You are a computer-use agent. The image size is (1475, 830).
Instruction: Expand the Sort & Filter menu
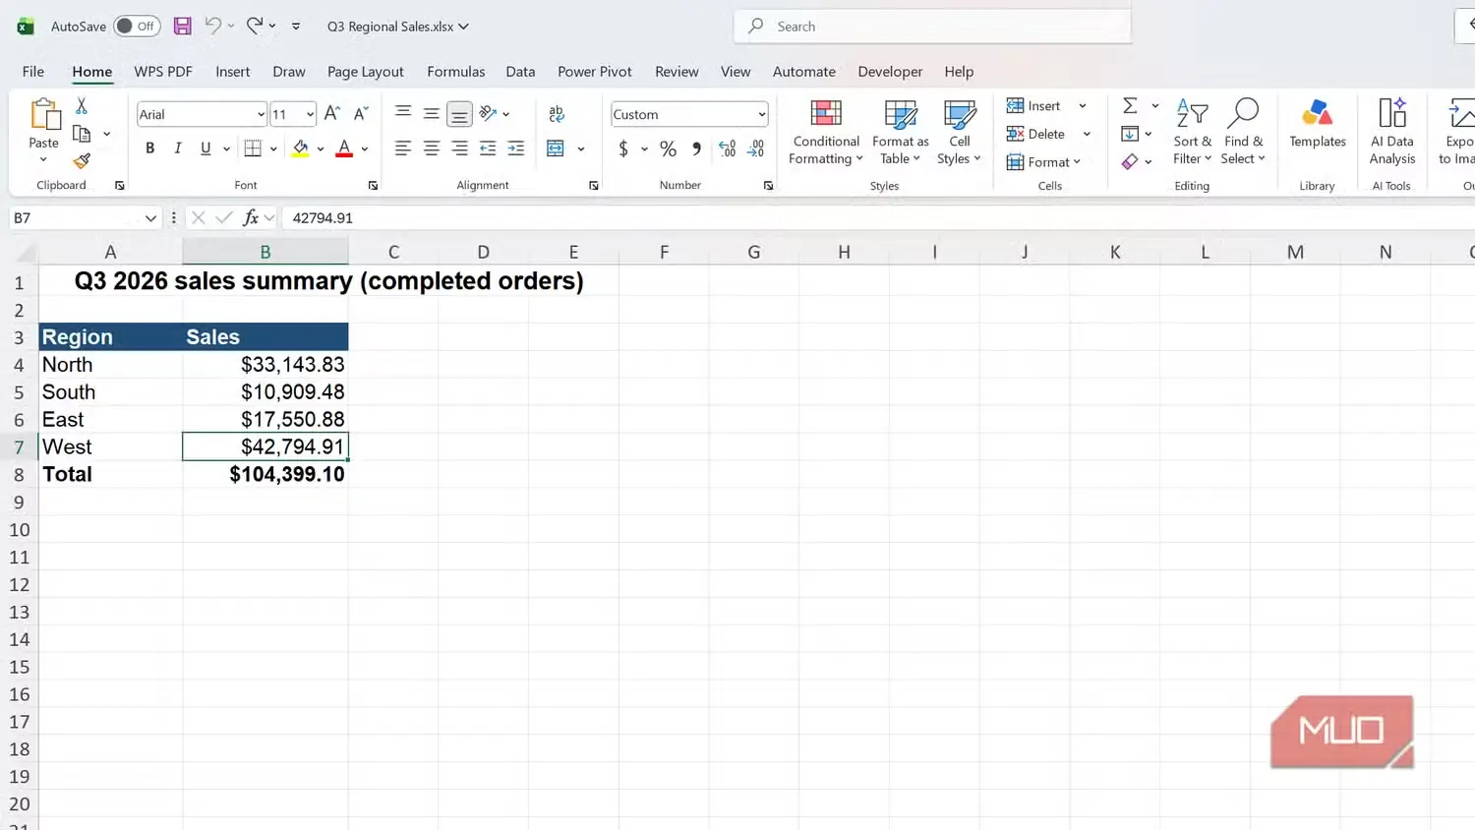[x=1192, y=132]
